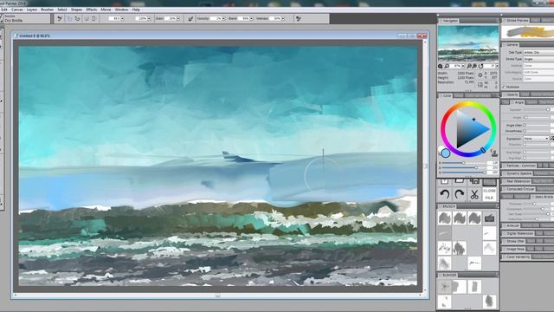Click the main color swatch circle
Viewport: 554px width, 312px height.
tap(446, 153)
